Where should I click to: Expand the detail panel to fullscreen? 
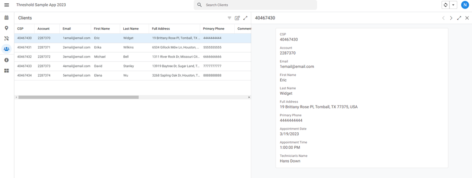pyautogui.click(x=459, y=18)
